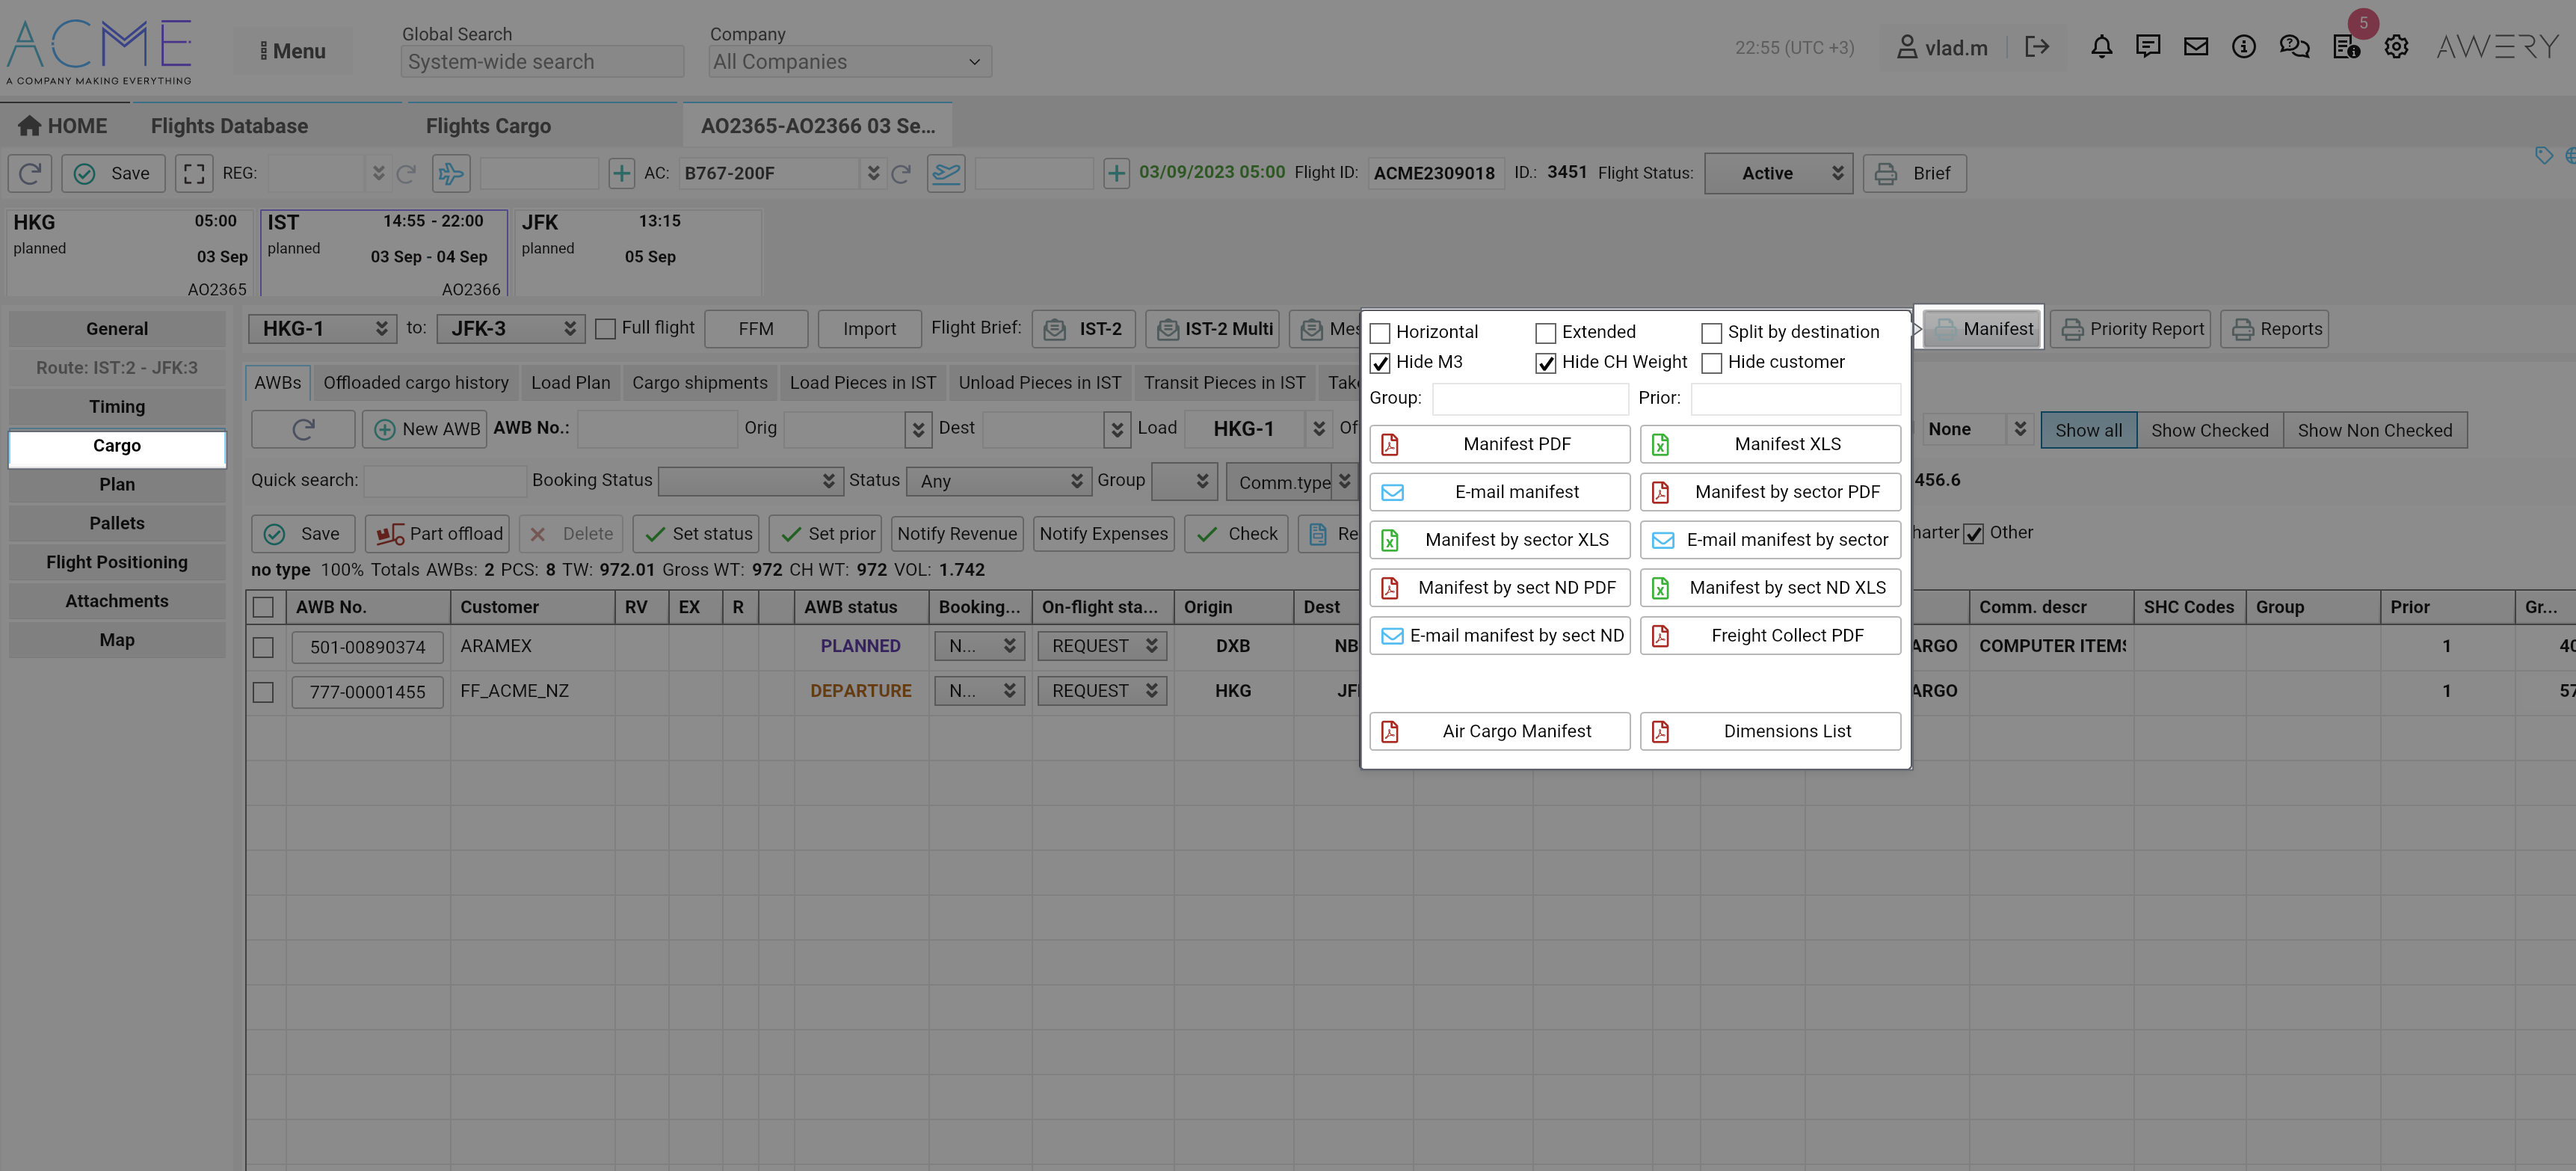The height and width of the screenshot is (1171, 2576).
Task: Check the Split by destination option
Action: [1711, 333]
